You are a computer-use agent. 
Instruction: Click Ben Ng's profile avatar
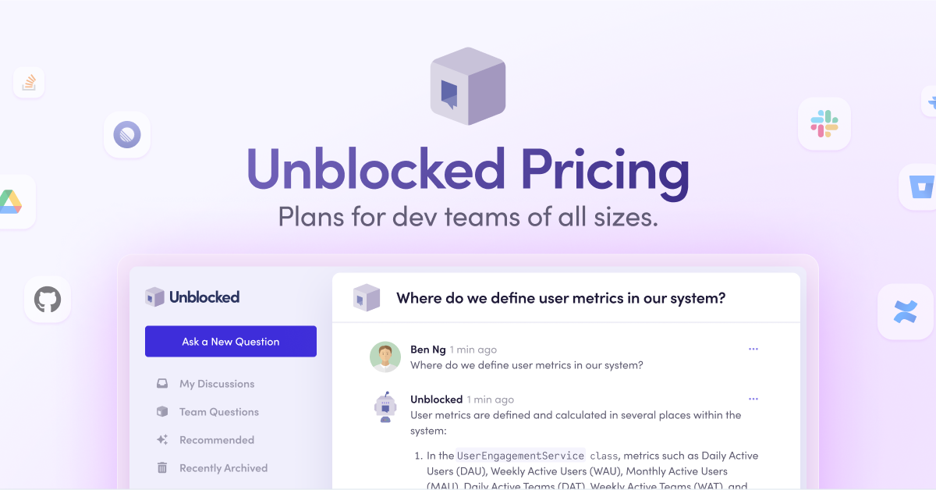[x=385, y=357]
